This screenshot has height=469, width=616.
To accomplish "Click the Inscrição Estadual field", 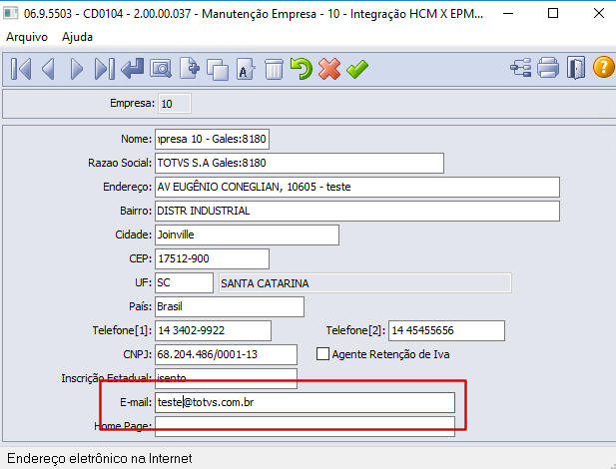I will 226,378.
